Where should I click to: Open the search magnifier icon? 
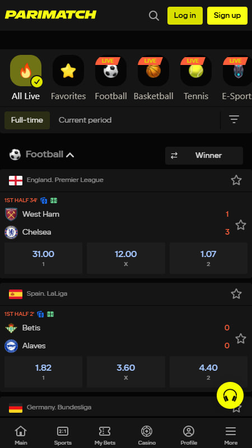pos(153,16)
